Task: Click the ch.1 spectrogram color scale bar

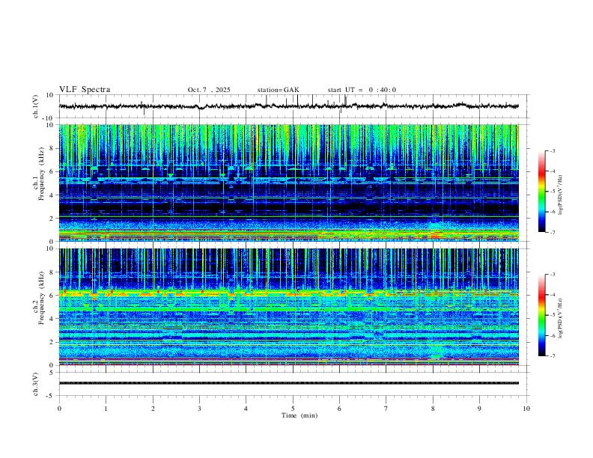Action: pos(541,192)
